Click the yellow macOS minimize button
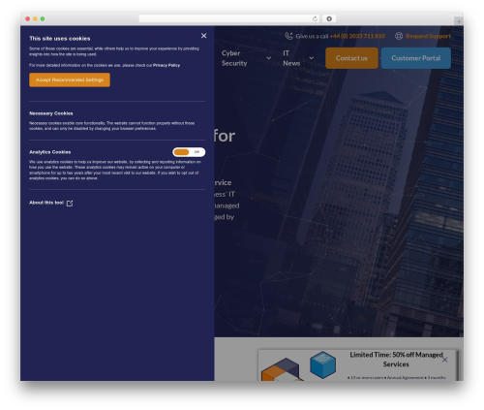 35,18
